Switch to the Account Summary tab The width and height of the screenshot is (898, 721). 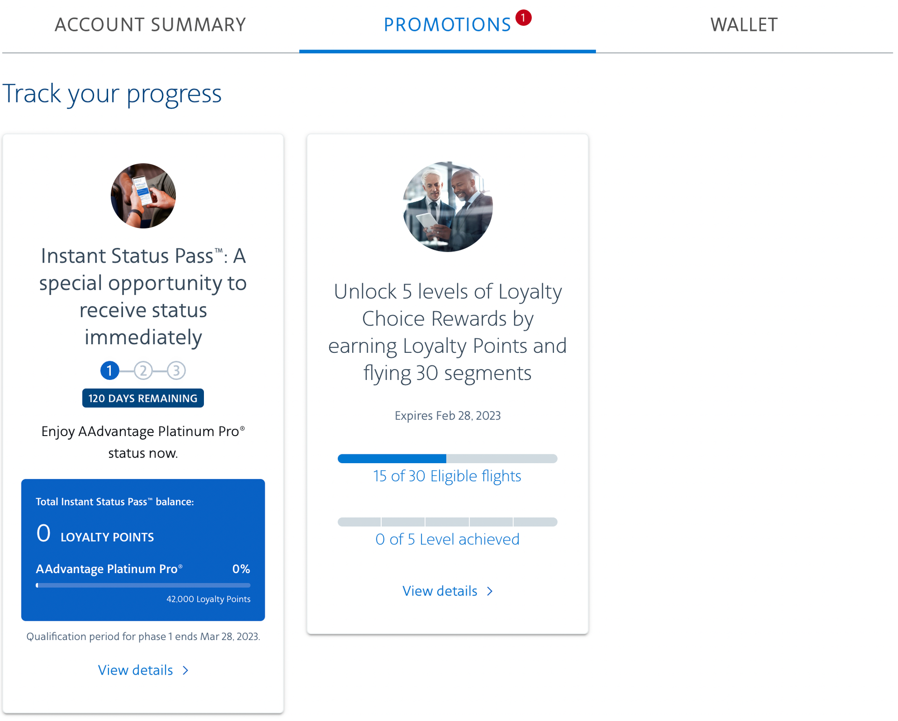coord(150,24)
